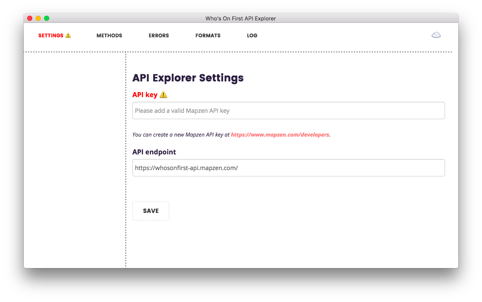Show the Log tab
The width and height of the screenshot is (482, 302).
pos(252,36)
